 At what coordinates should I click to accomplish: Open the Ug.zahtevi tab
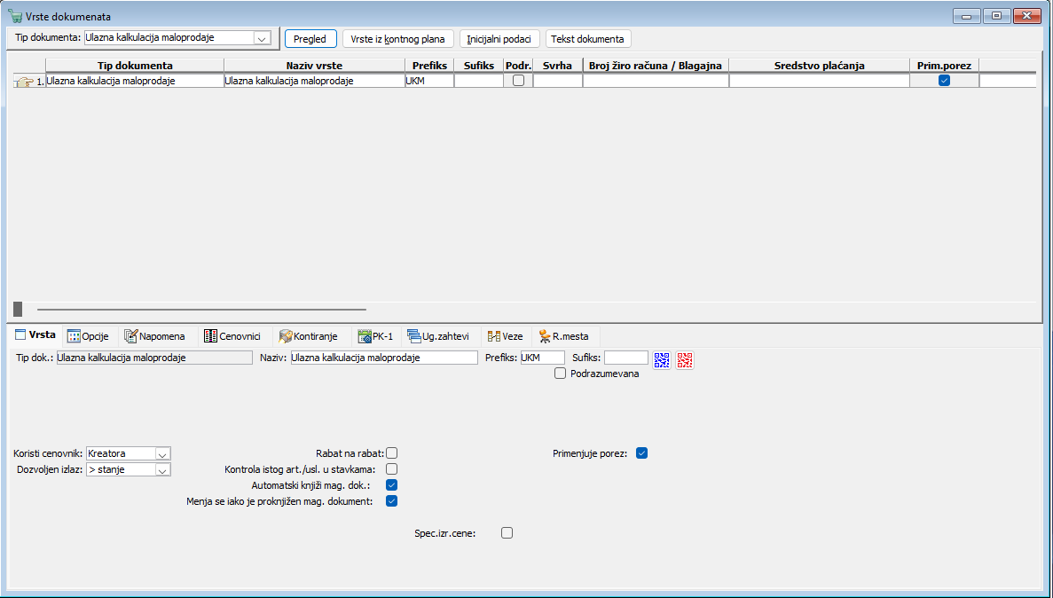438,336
